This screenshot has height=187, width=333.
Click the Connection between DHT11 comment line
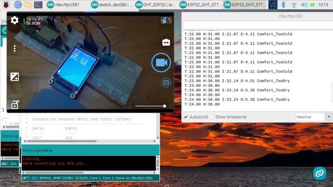pos(82,119)
